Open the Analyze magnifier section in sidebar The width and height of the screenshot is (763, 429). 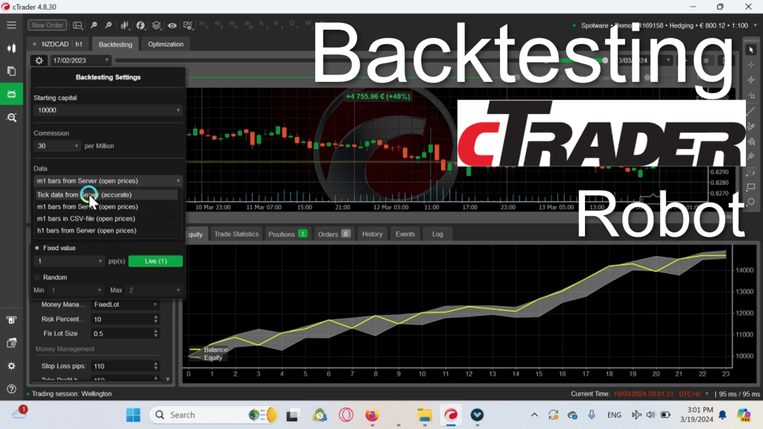[11, 117]
